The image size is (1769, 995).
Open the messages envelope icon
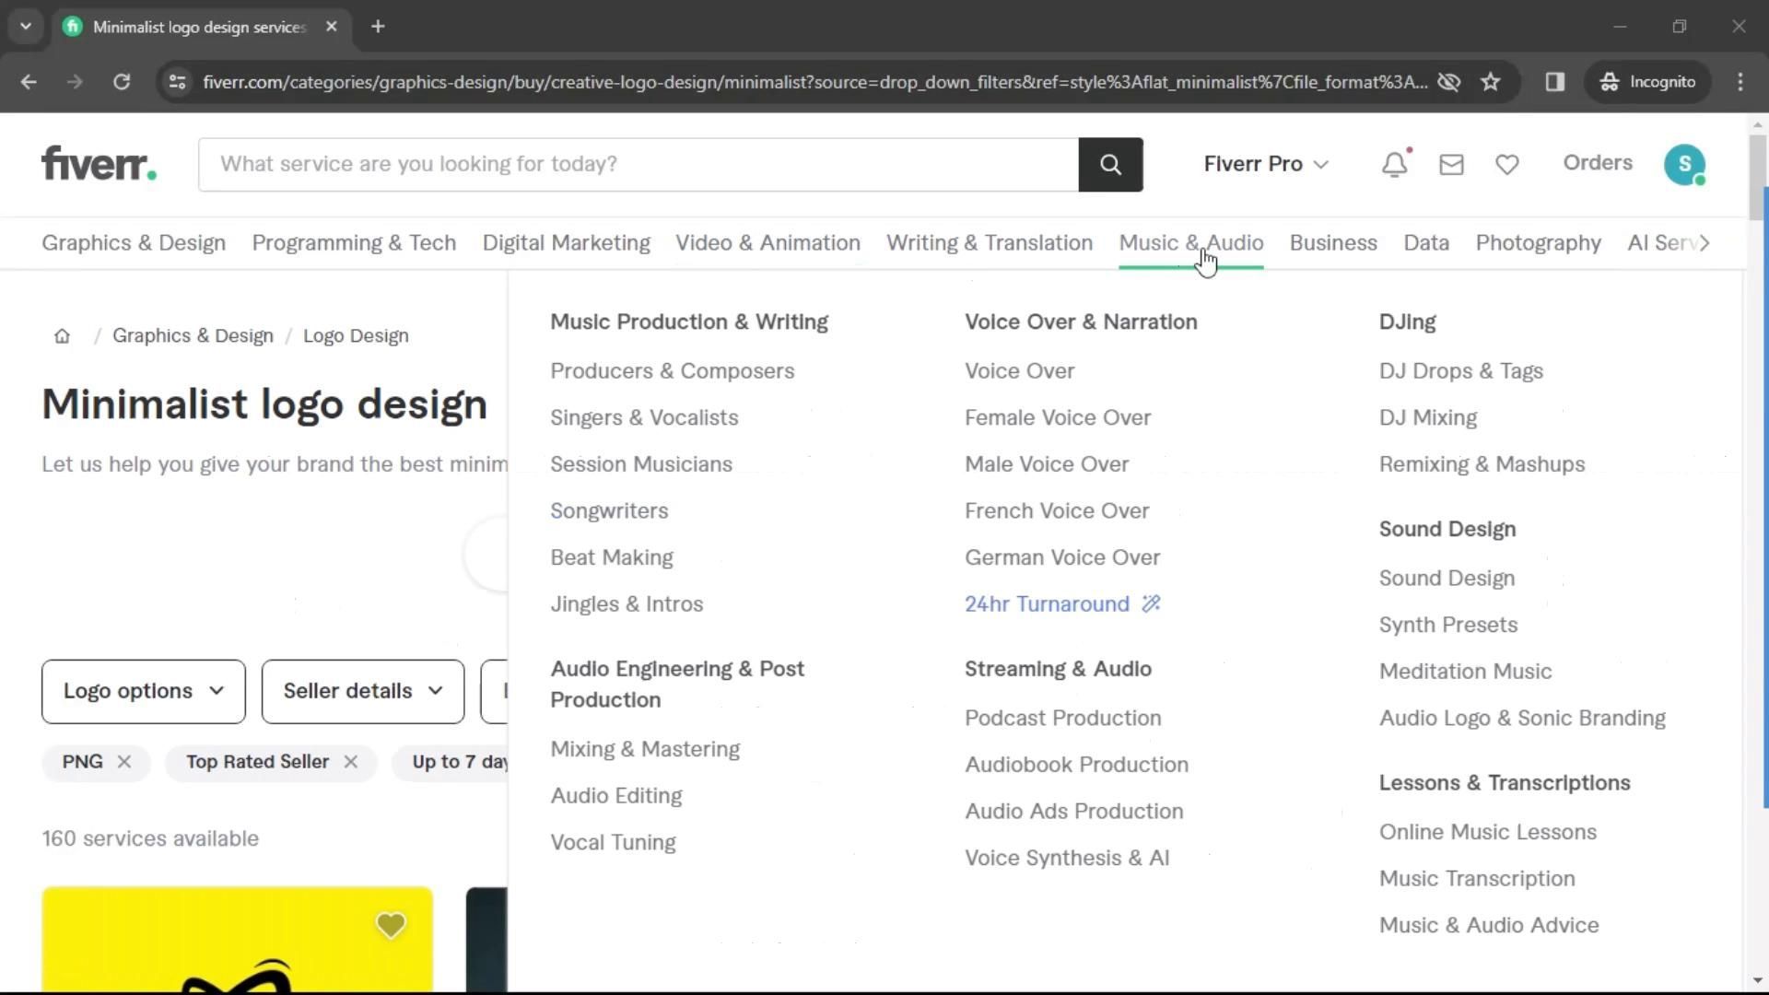click(x=1451, y=164)
